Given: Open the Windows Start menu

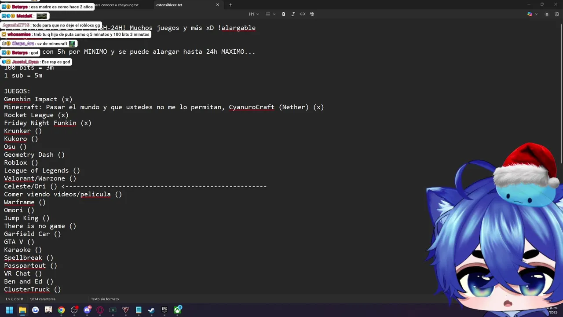Looking at the screenshot, I should 10,310.
